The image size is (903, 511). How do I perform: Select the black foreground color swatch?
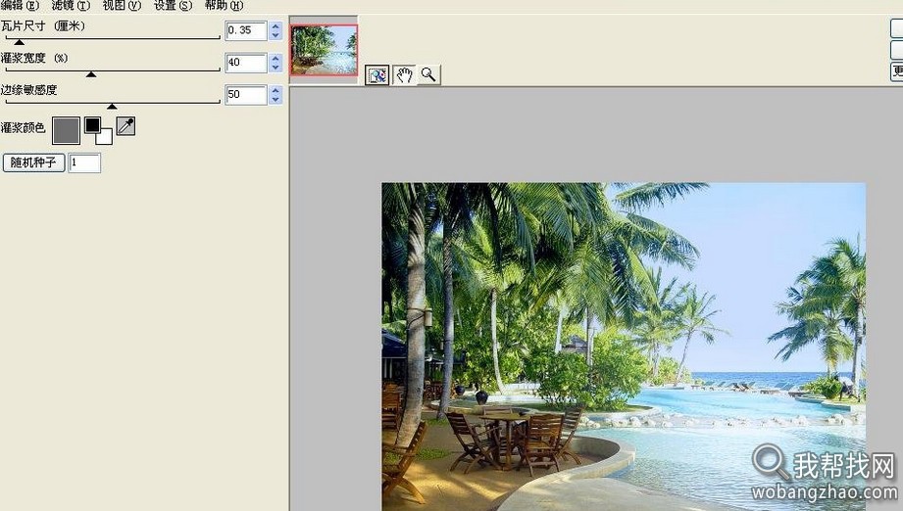[x=92, y=124]
